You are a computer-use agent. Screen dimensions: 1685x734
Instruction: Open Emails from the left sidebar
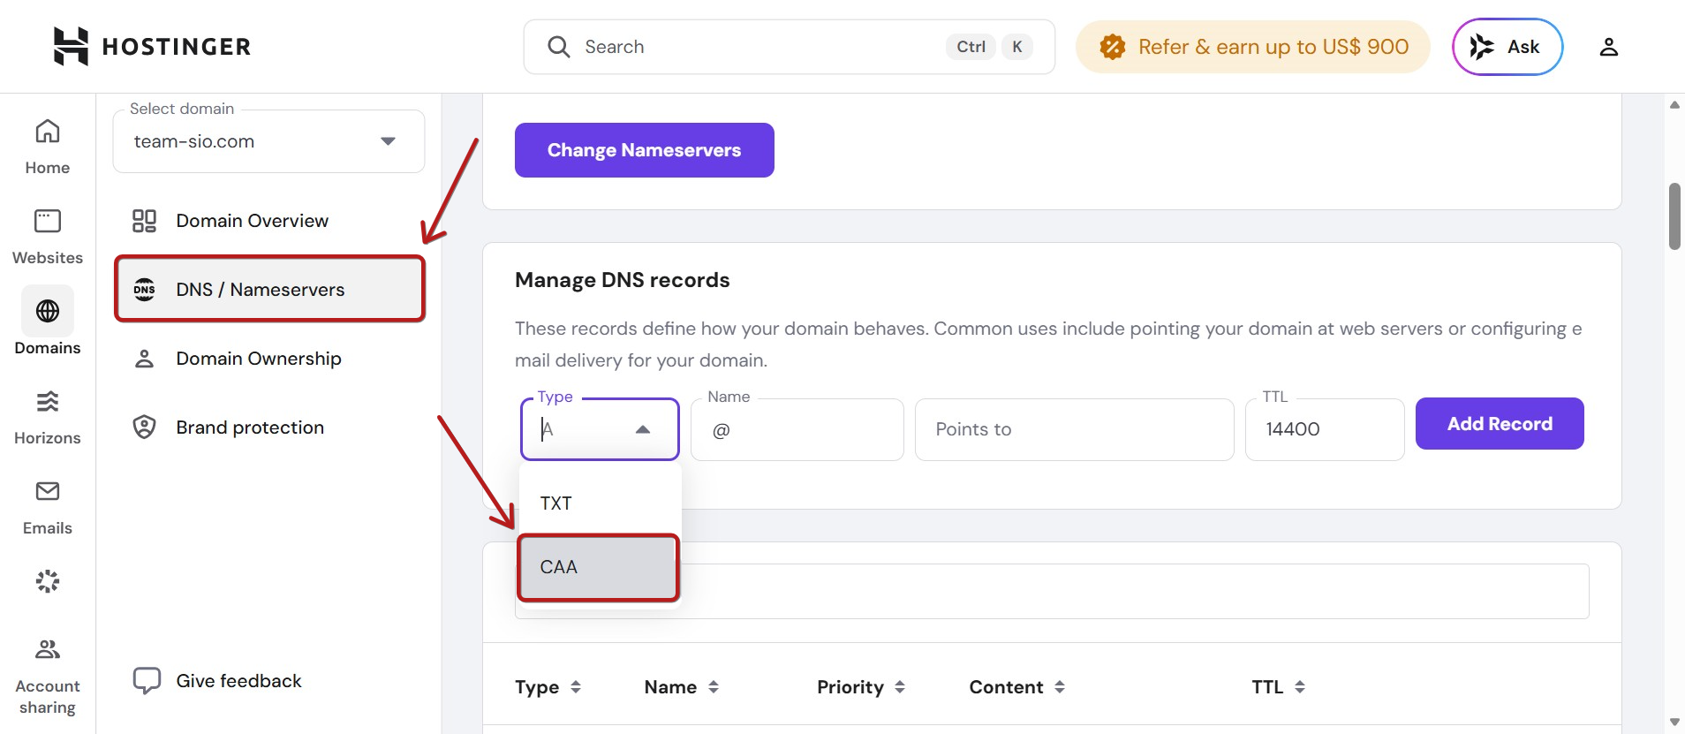pyautogui.click(x=48, y=507)
